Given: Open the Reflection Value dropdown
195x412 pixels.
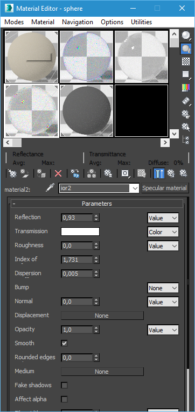Looking at the screenshot, I should (x=163, y=218).
